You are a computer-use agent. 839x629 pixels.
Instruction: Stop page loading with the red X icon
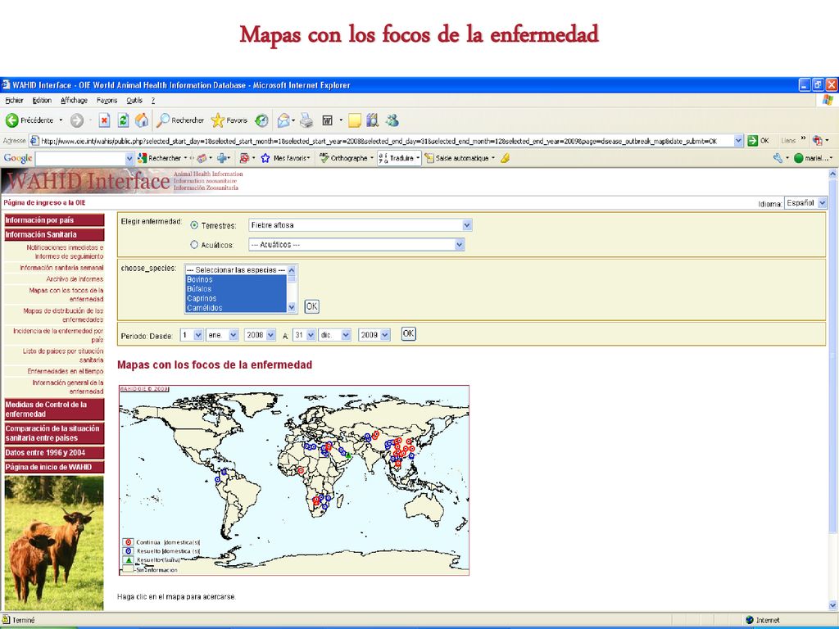[x=104, y=121]
